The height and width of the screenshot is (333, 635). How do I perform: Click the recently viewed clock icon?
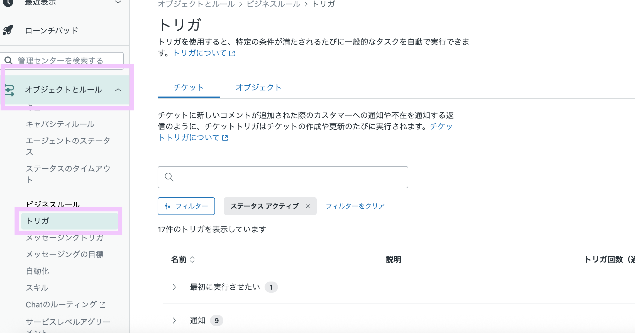pyautogui.click(x=8, y=3)
